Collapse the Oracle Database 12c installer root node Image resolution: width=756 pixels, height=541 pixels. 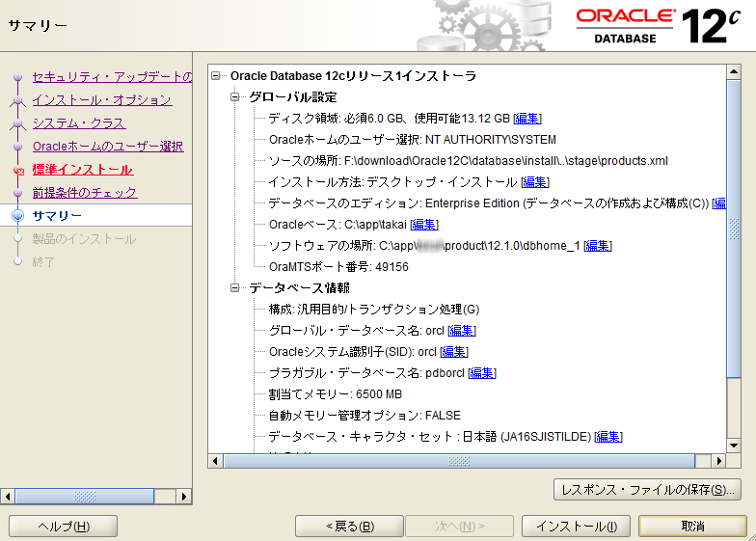coord(216,76)
